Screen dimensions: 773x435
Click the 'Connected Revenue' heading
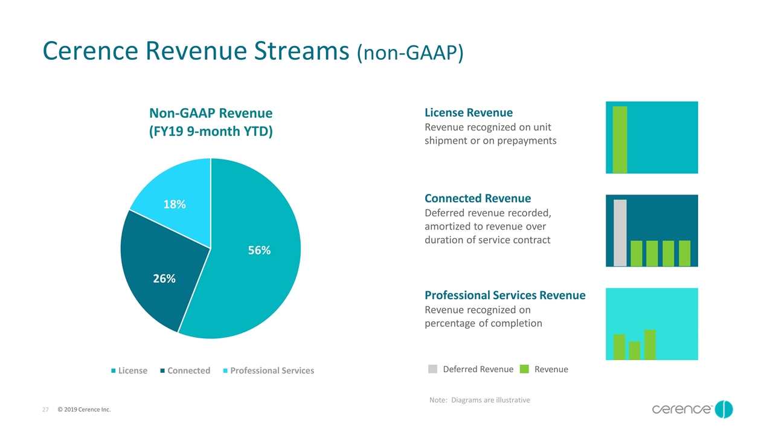pos(478,198)
